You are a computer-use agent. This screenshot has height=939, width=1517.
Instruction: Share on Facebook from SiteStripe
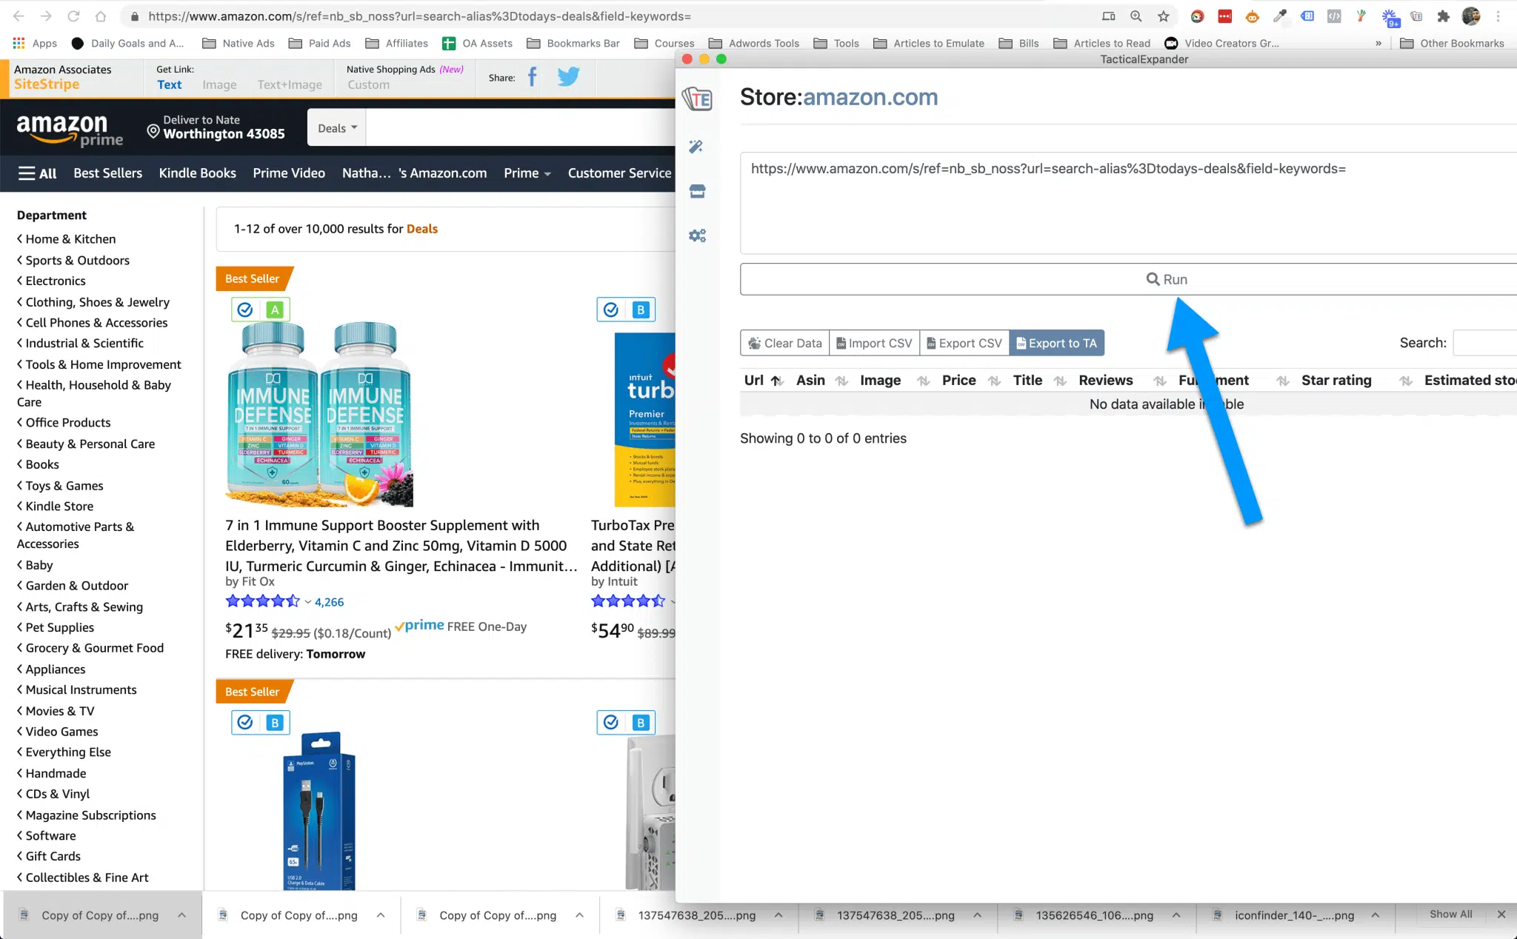532,77
